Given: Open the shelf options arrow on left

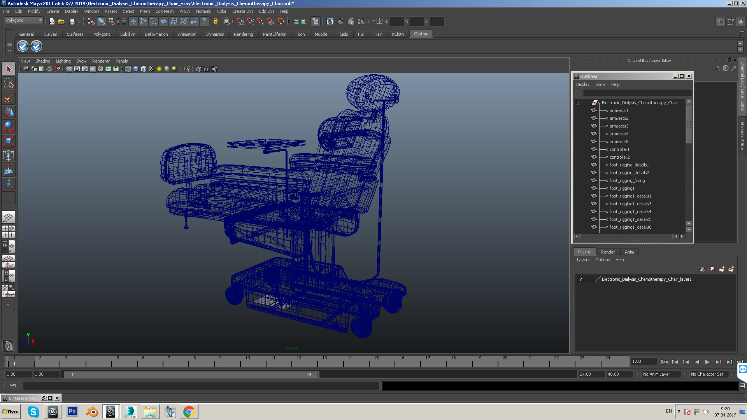Looking at the screenshot, I should click(x=10, y=51).
